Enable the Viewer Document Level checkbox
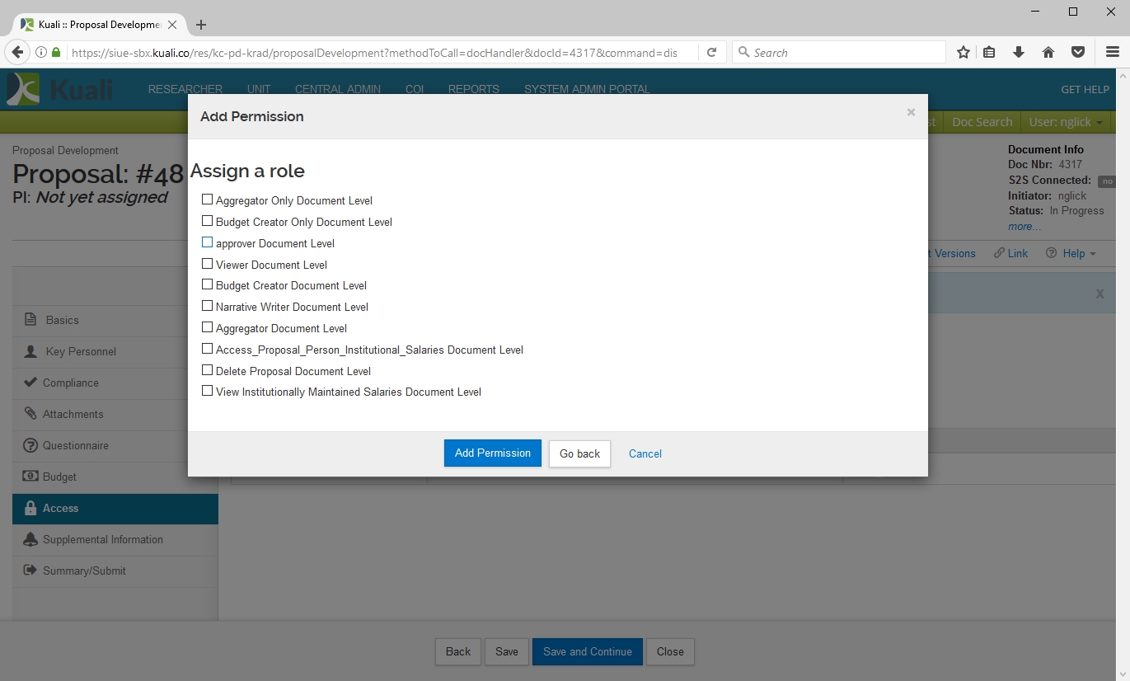1130x681 pixels. (x=207, y=265)
